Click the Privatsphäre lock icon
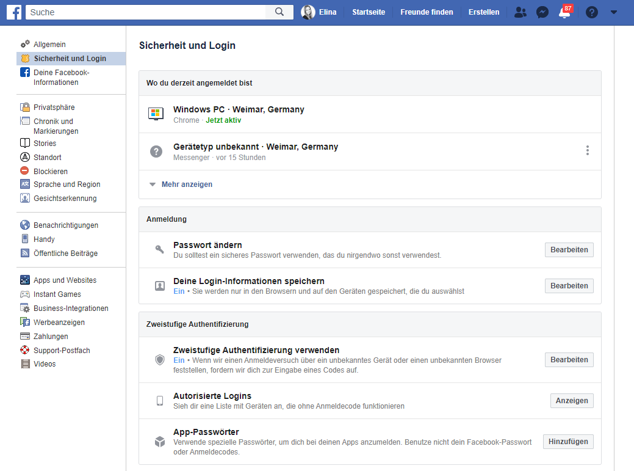Image resolution: width=634 pixels, height=471 pixels. (x=25, y=108)
